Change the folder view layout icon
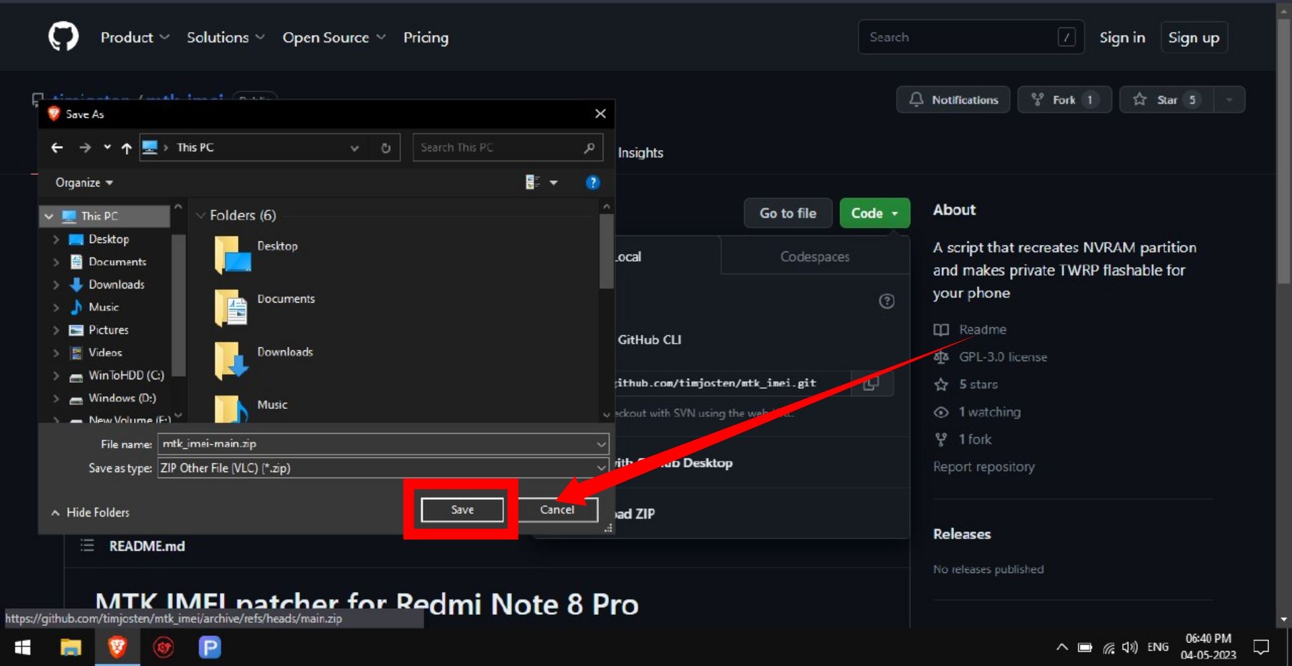This screenshot has width=1292, height=666. point(533,182)
